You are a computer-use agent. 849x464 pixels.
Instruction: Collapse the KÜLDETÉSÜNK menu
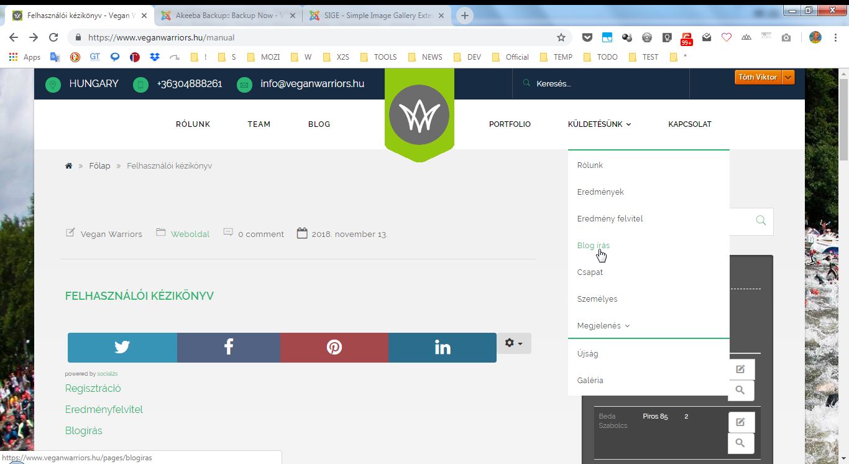coord(599,124)
